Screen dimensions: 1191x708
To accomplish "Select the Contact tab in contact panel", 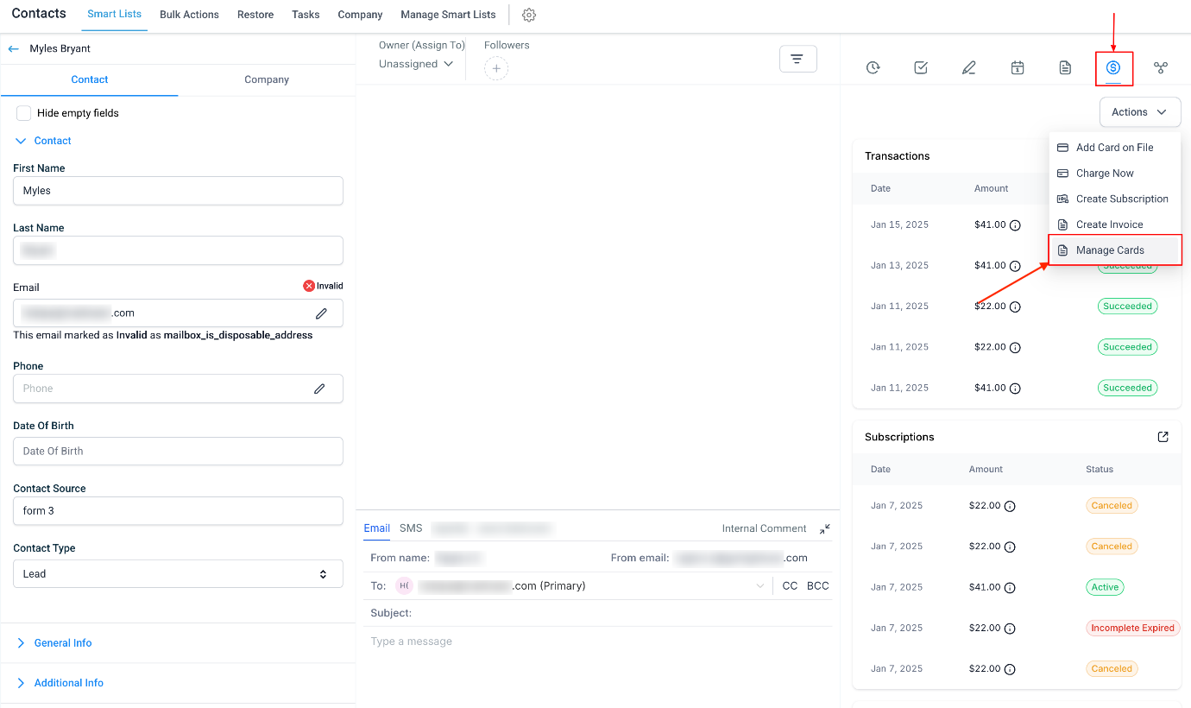I will (x=90, y=79).
